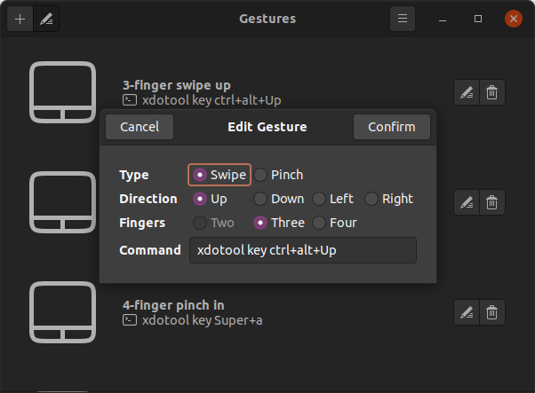Delete the 3-finger swipe up gesture
Image resolution: width=535 pixels, height=393 pixels.
pyautogui.click(x=491, y=92)
